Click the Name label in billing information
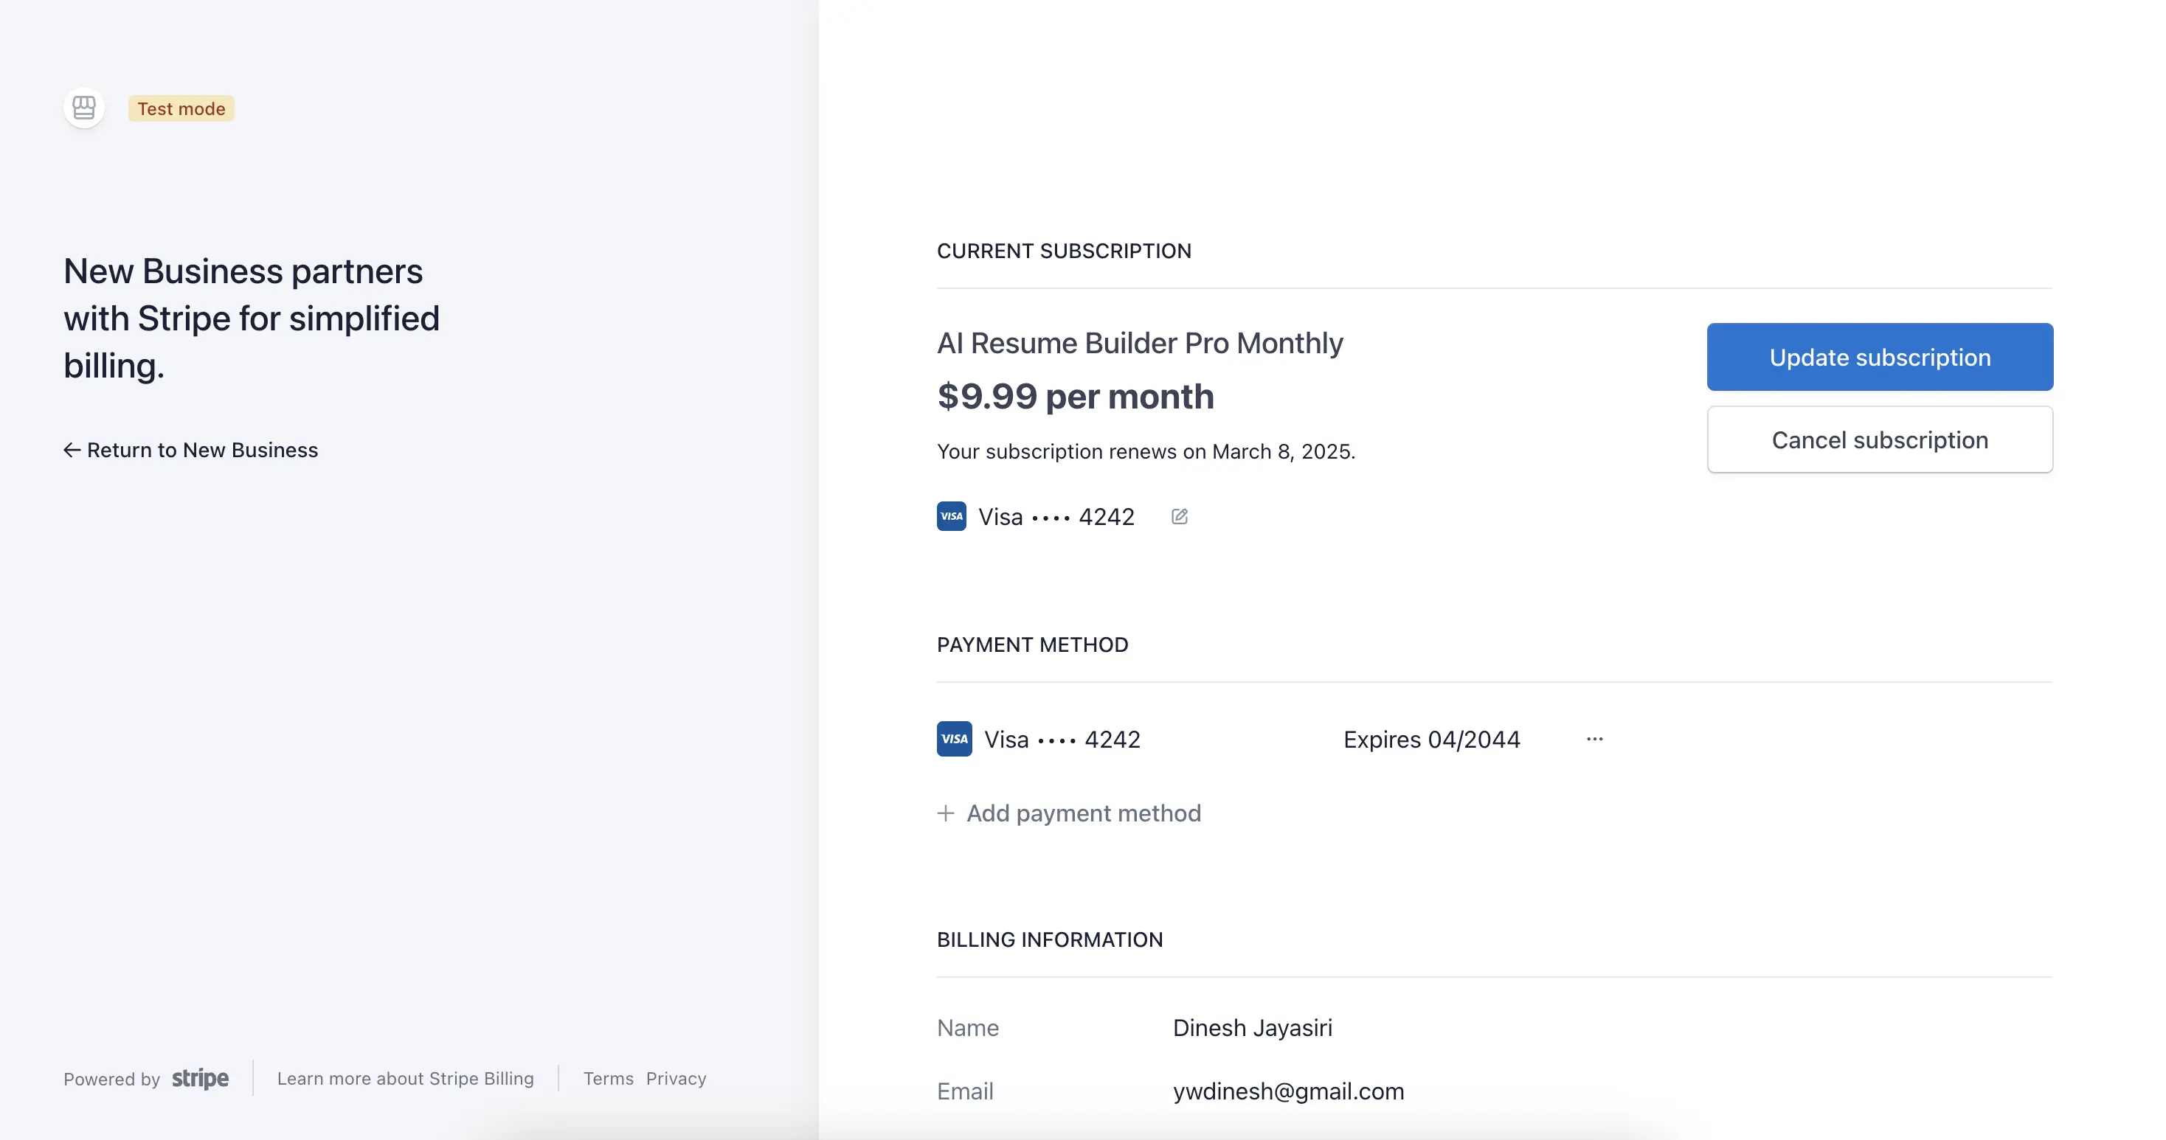2166x1140 pixels. pyautogui.click(x=968, y=1027)
